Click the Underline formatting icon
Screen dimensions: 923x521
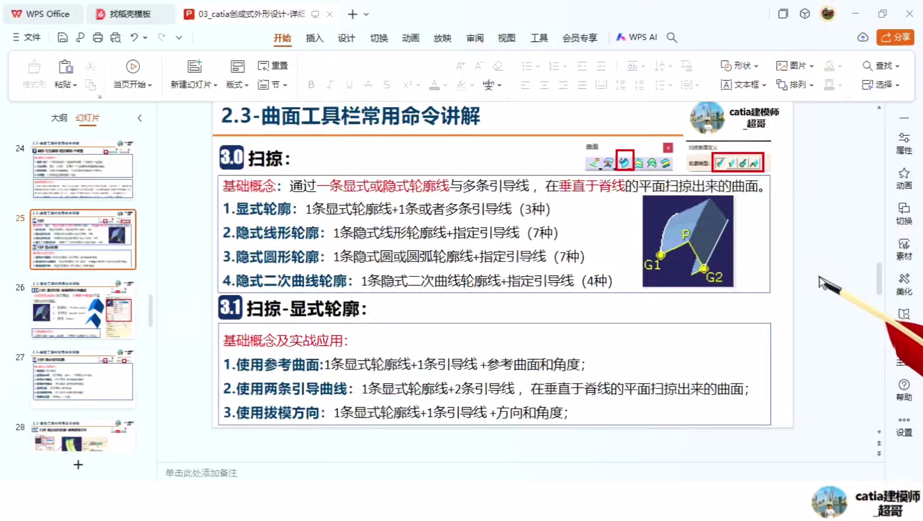click(x=349, y=84)
